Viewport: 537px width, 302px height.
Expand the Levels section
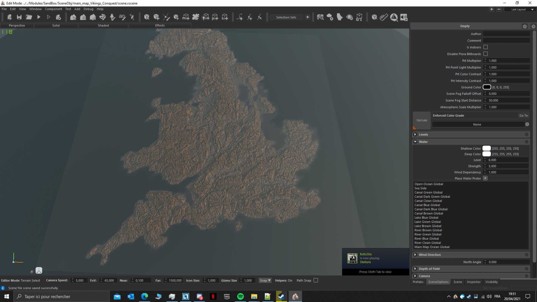tap(415, 134)
